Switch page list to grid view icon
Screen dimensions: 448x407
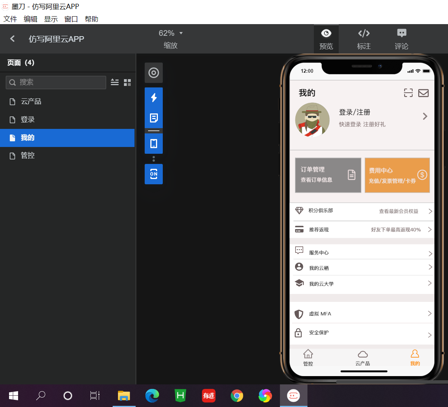[127, 82]
